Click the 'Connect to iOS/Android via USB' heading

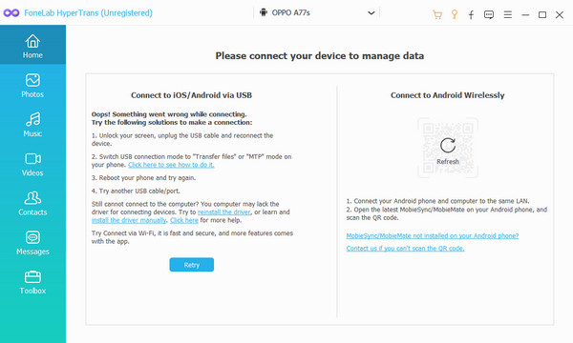[192, 95]
